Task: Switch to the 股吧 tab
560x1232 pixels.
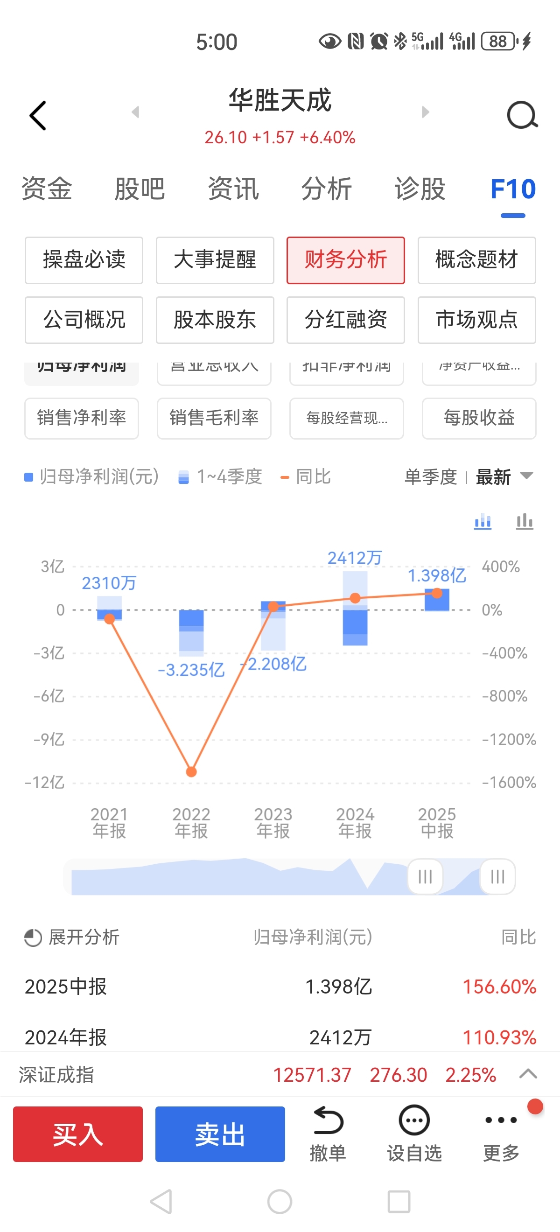Action: (140, 189)
